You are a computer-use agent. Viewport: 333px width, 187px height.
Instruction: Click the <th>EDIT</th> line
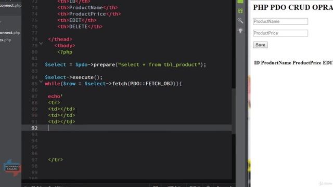(76, 20)
